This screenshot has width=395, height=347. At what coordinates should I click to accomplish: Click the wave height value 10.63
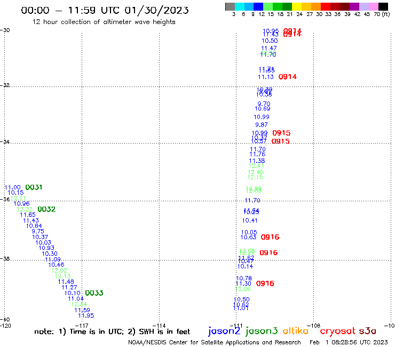[248, 237]
